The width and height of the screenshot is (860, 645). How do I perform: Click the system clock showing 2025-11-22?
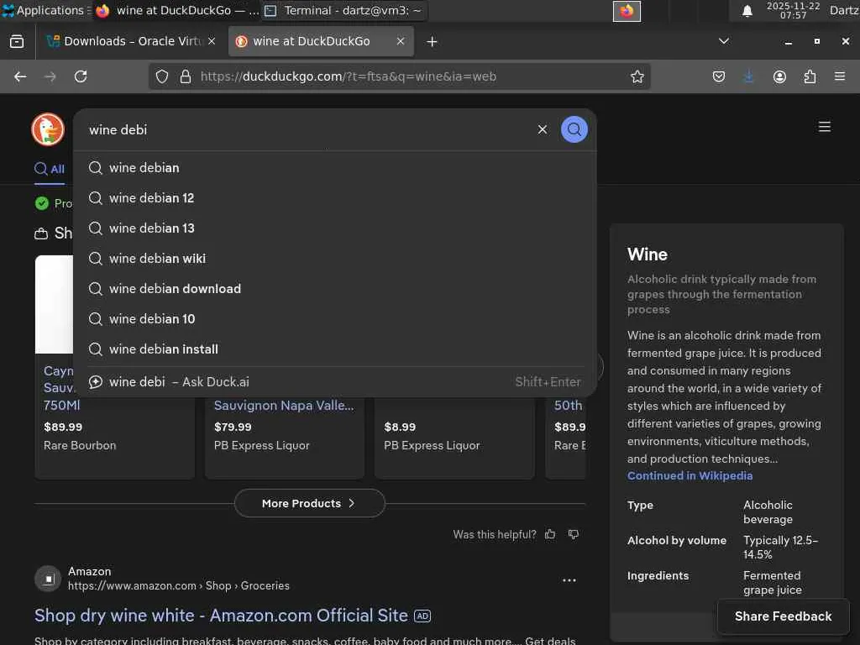pyautogui.click(x=793, y=10)
